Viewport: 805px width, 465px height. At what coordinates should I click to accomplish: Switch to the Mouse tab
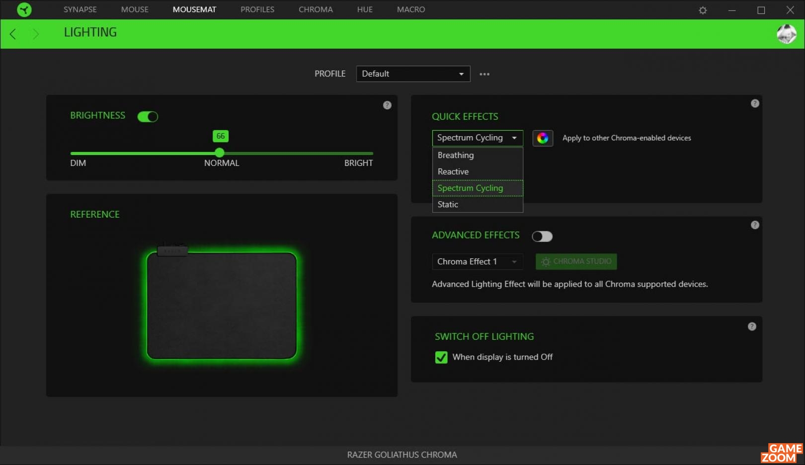click(x=135, y=9)
